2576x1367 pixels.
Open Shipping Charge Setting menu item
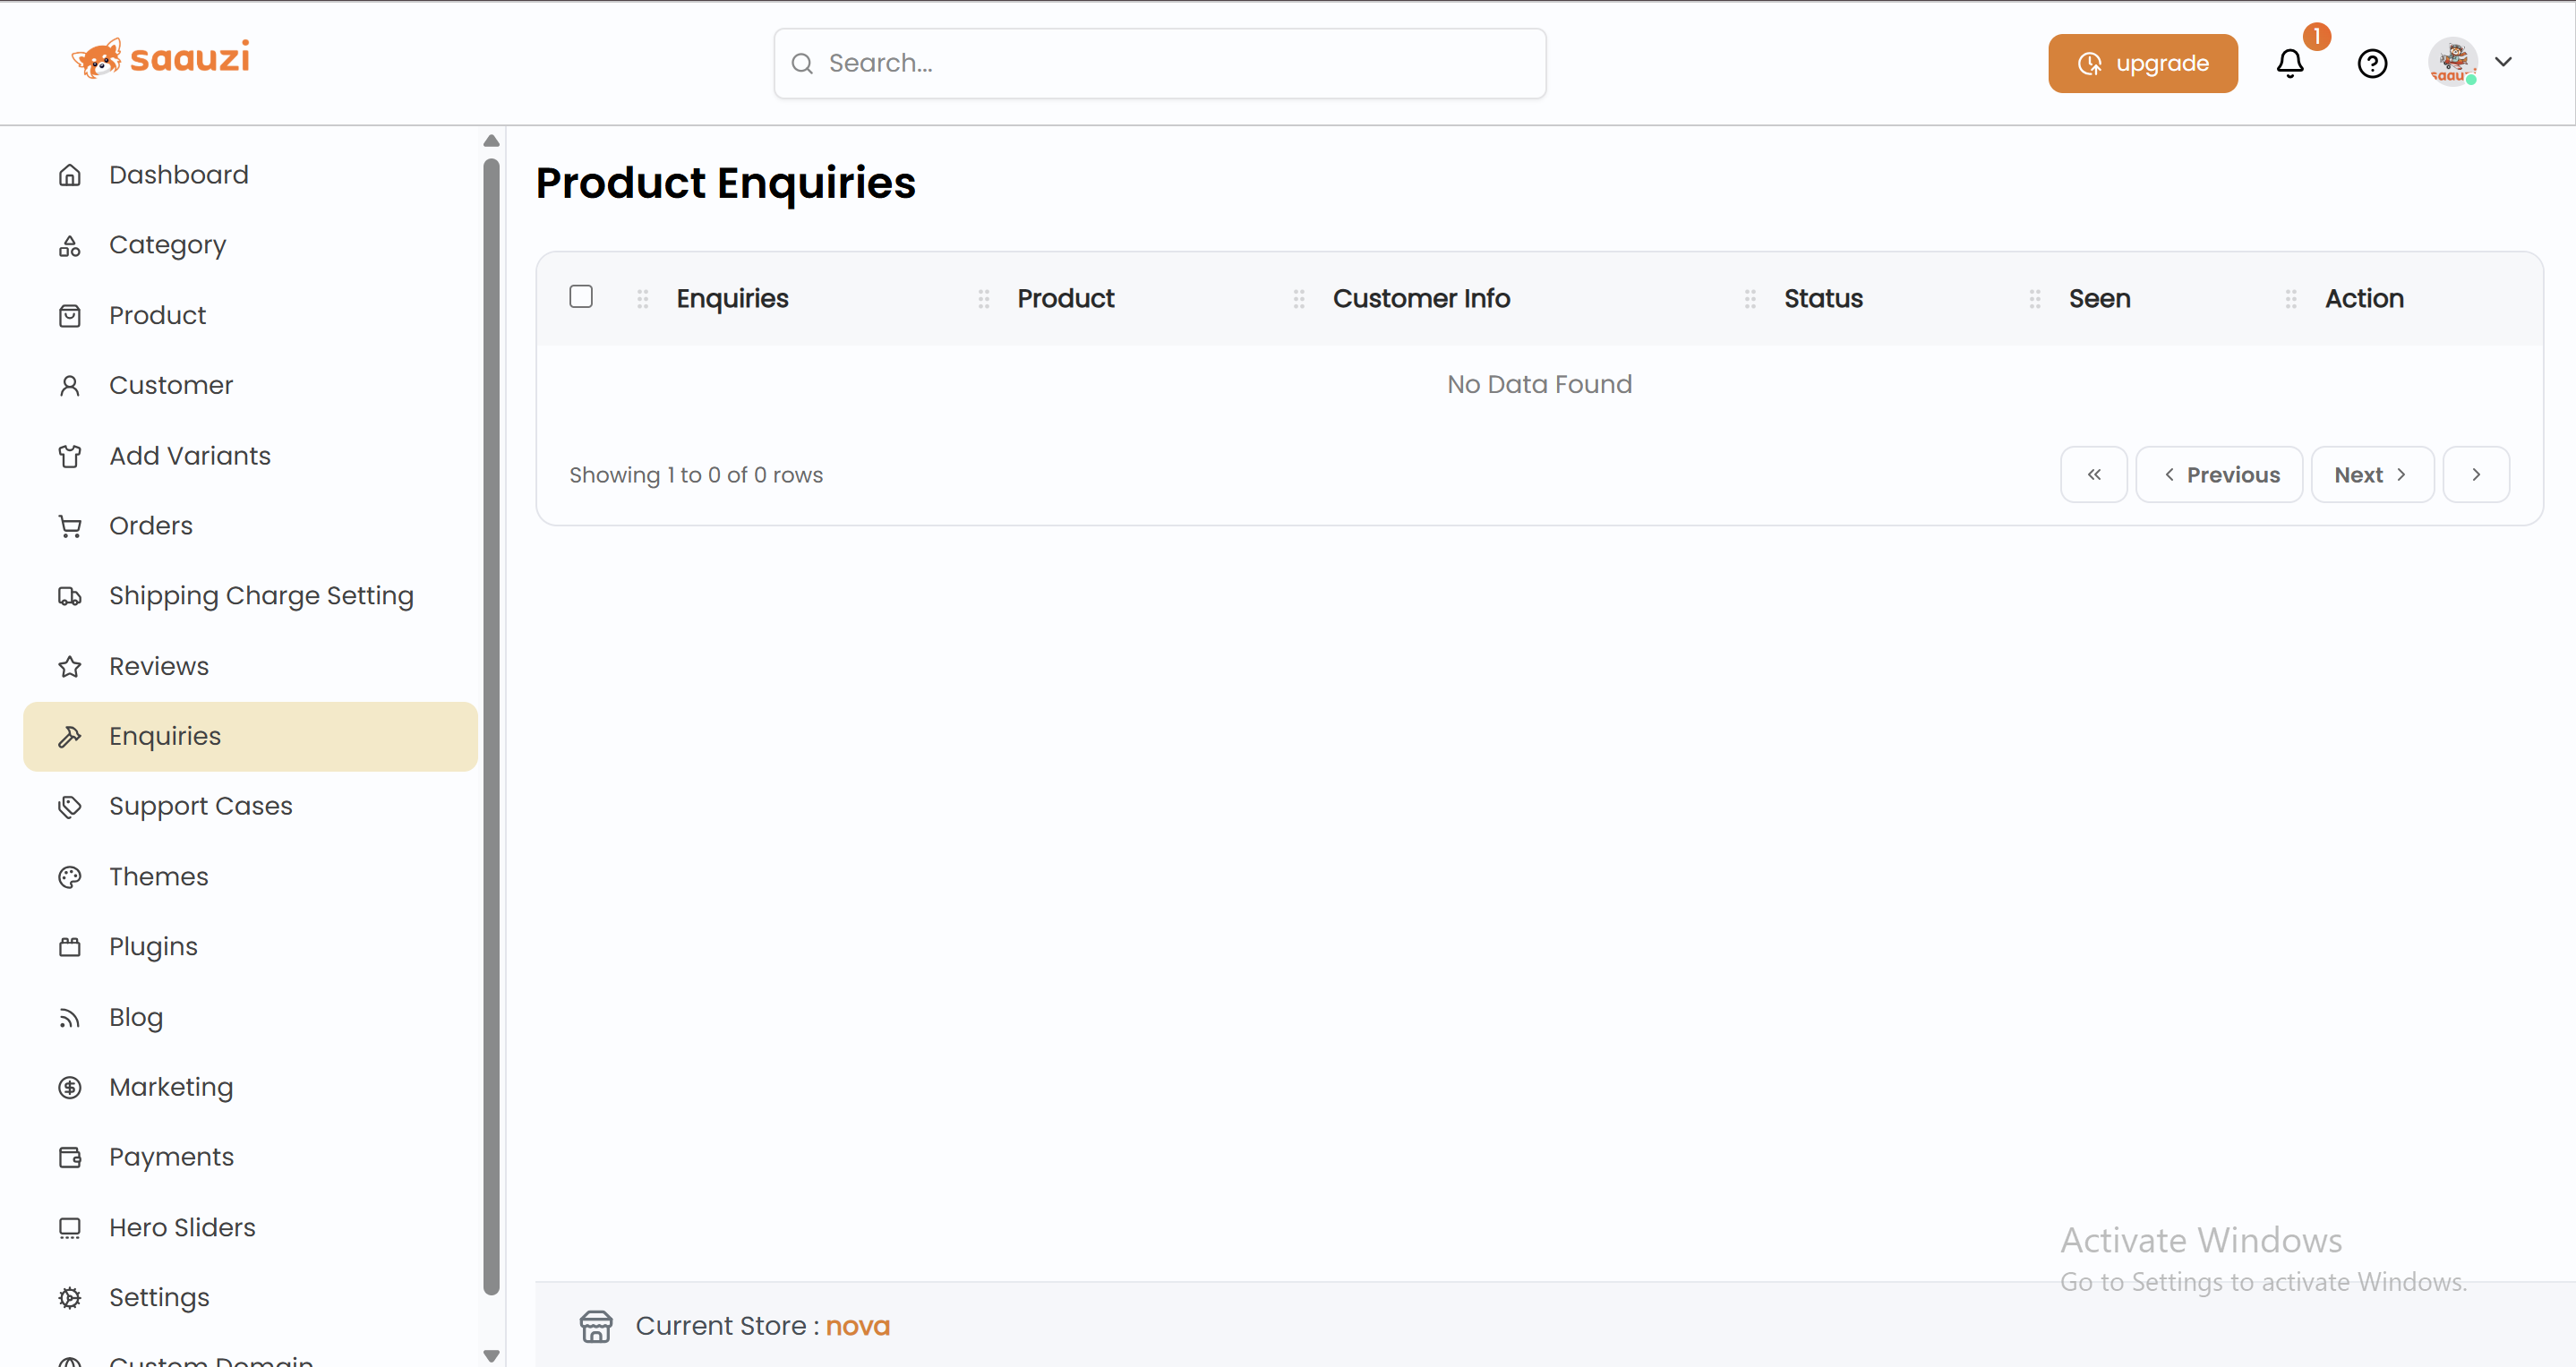pos(260,596)
